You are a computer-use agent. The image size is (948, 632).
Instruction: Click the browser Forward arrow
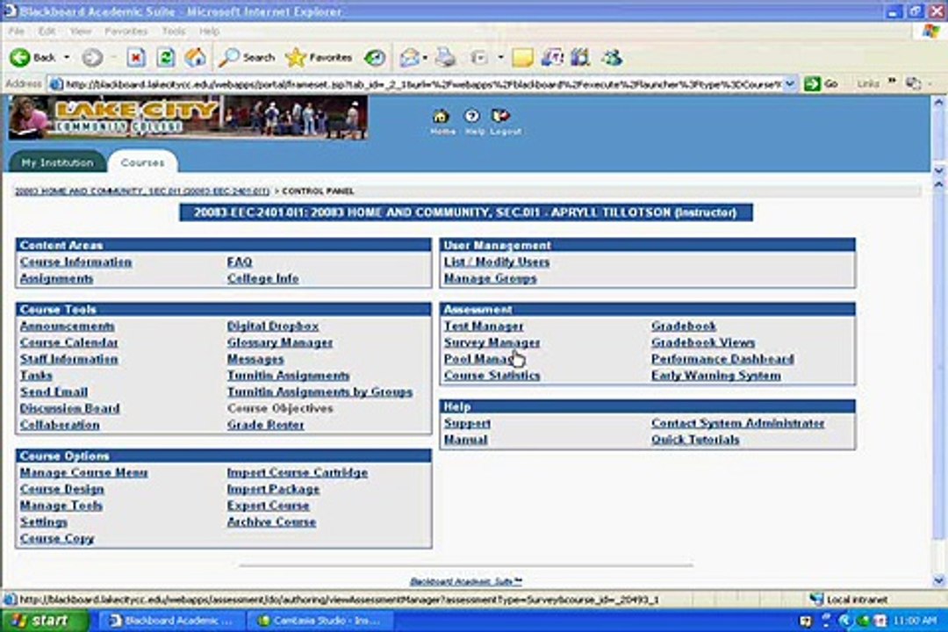[x=92, y=57]
